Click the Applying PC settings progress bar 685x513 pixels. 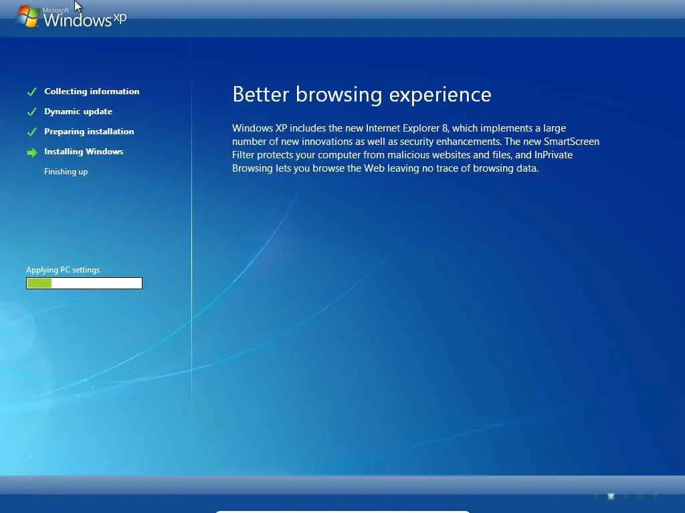[x=84, y=283]
